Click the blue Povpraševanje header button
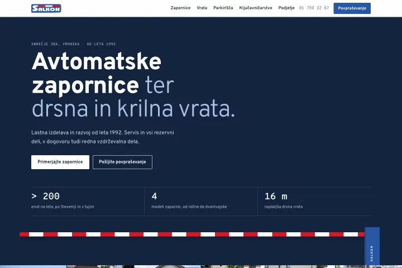This screenshot has width=402, height=268. tap(352, 8)
